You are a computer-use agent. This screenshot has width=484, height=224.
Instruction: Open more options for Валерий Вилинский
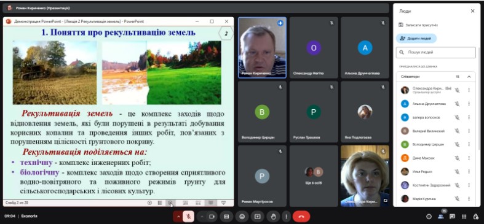[469, 131]
